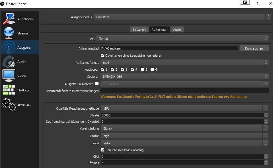
Task: Switch to the Streamen tab
Action: [x=139, y=30]
